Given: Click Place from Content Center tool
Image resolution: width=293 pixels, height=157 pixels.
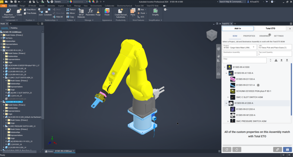Looking at the screenshot, I should point(8,13).
